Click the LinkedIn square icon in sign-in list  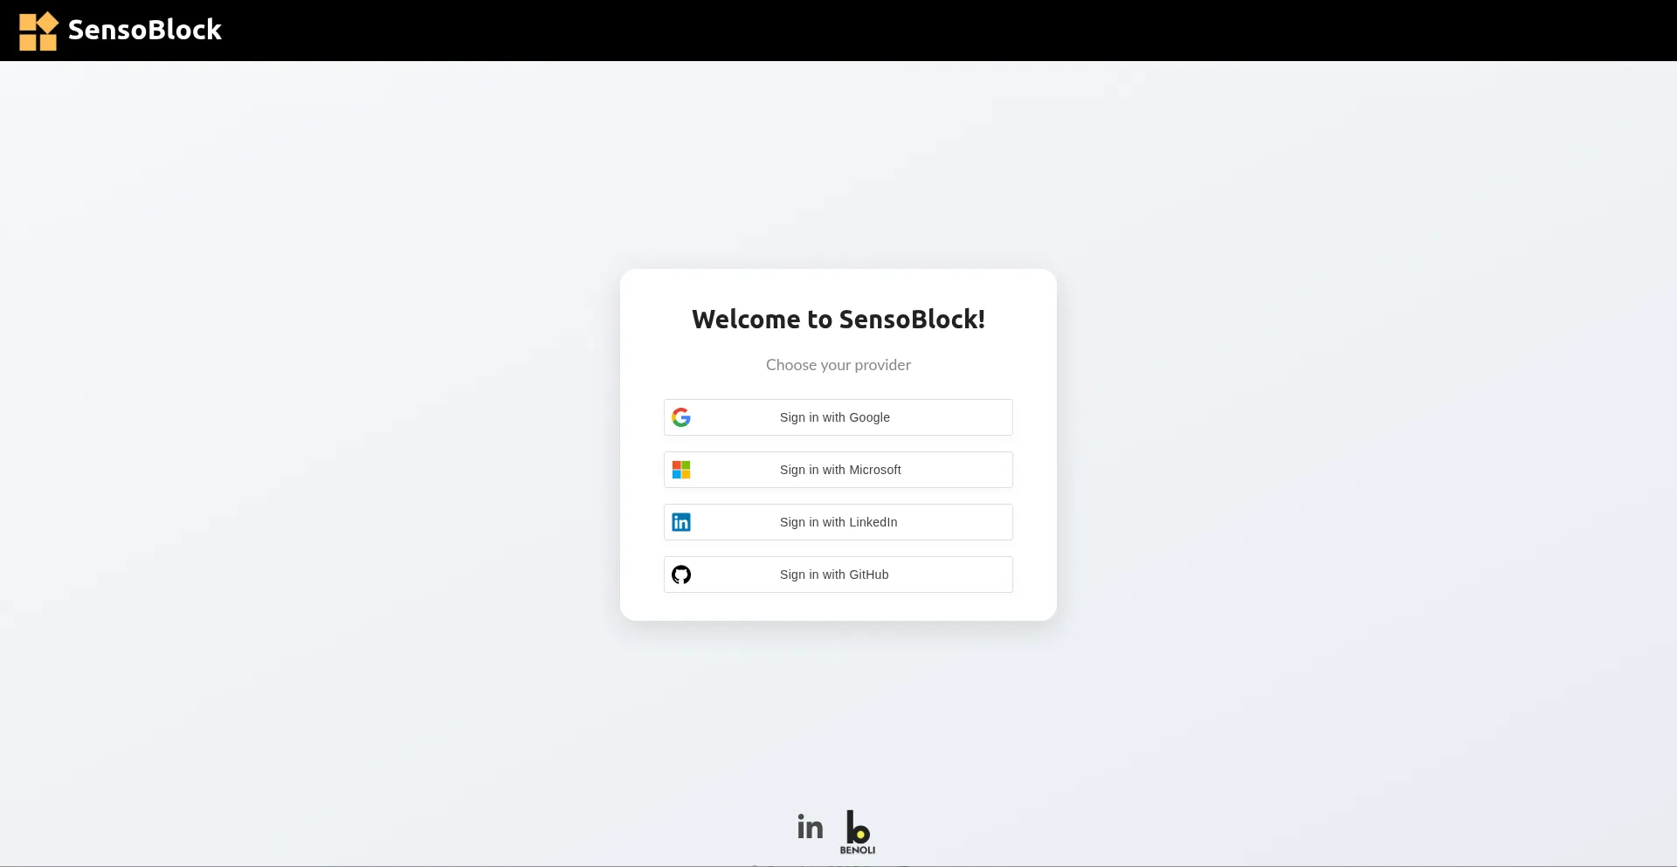tap(681, 521)
